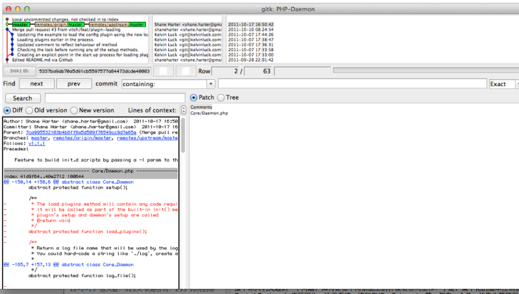Viewport: 519px width, 294px height.
Task: Click the back navigation arrow beside SHA1 field
Action: [166, 71]
